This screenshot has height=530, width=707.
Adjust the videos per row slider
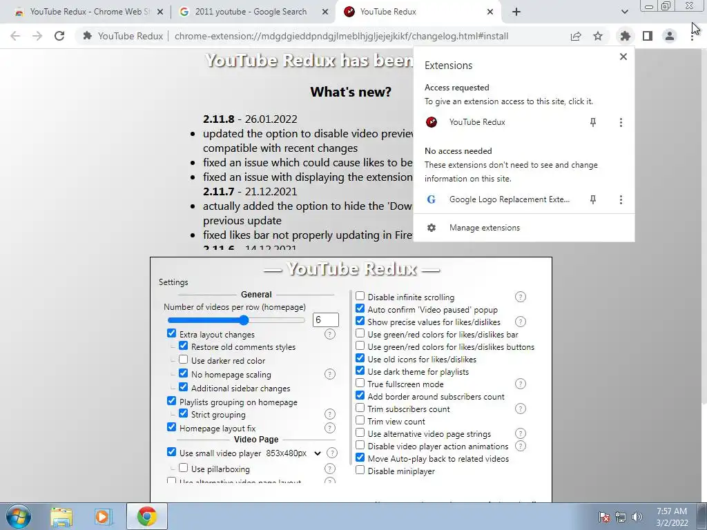[x=236, y=320]
